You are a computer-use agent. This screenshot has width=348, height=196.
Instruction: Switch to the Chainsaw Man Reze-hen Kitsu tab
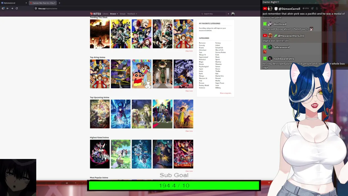coord(42,3)
